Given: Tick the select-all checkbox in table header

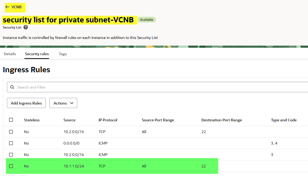Looking at the screenshot, I should pyautogui.click(x=11, y=120).
